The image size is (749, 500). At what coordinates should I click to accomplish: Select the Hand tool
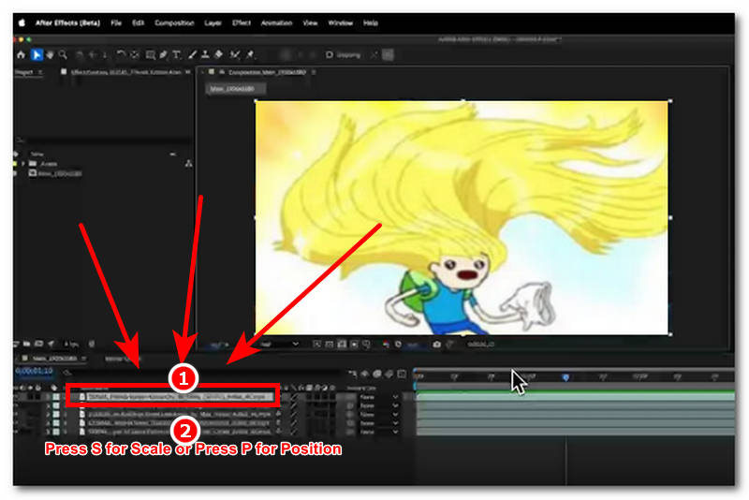tap(50, 55)
